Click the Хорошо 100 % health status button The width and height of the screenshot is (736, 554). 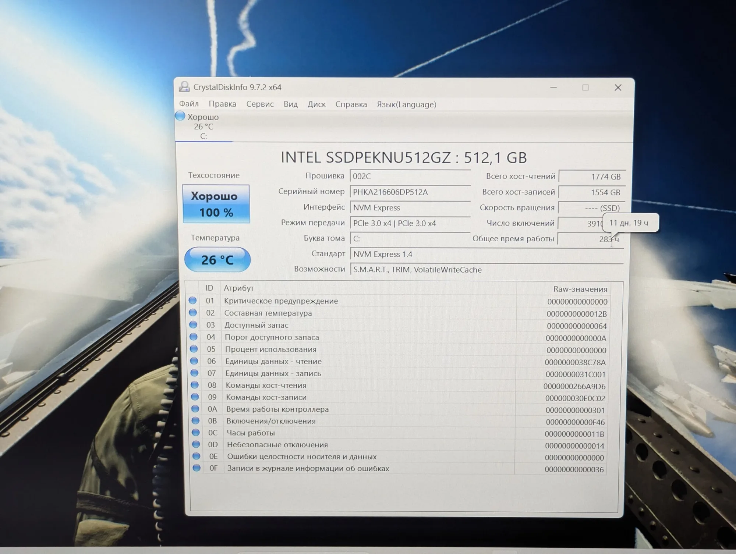216,204
